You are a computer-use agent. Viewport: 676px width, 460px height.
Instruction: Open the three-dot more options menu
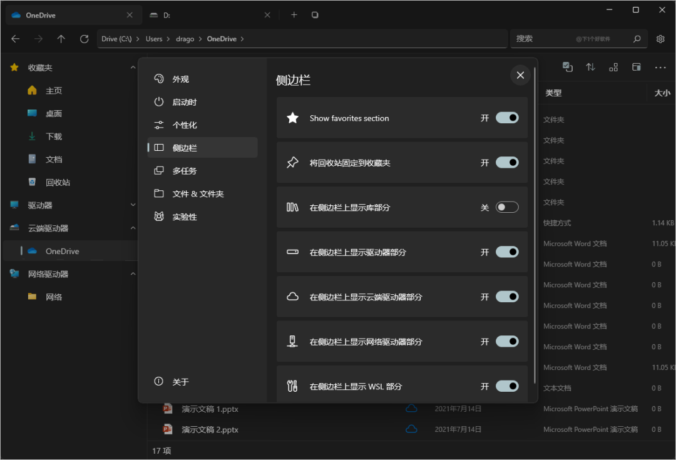point(660,67)
